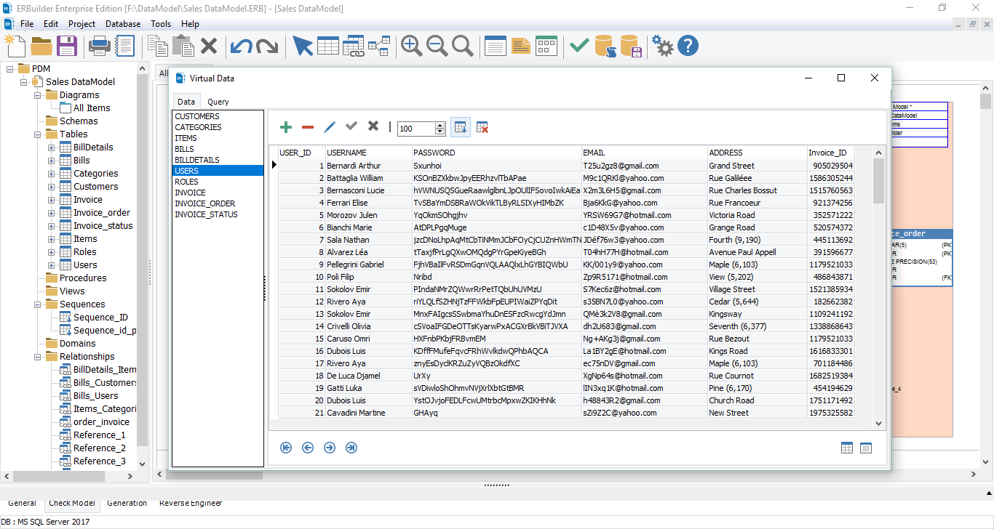This screenshot has width=994, height=529.
Task: Select the pointer arrow tool
Action: pyautogui.click(x=302, y=46)
